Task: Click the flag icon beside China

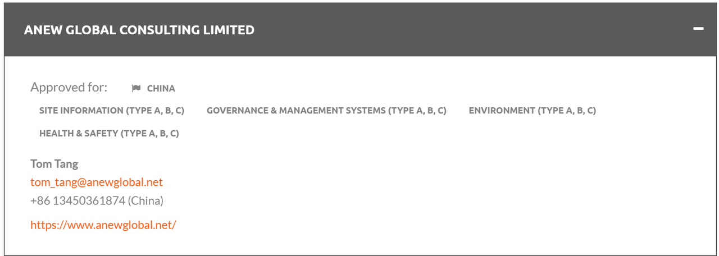Action: (x=136, y=88)
